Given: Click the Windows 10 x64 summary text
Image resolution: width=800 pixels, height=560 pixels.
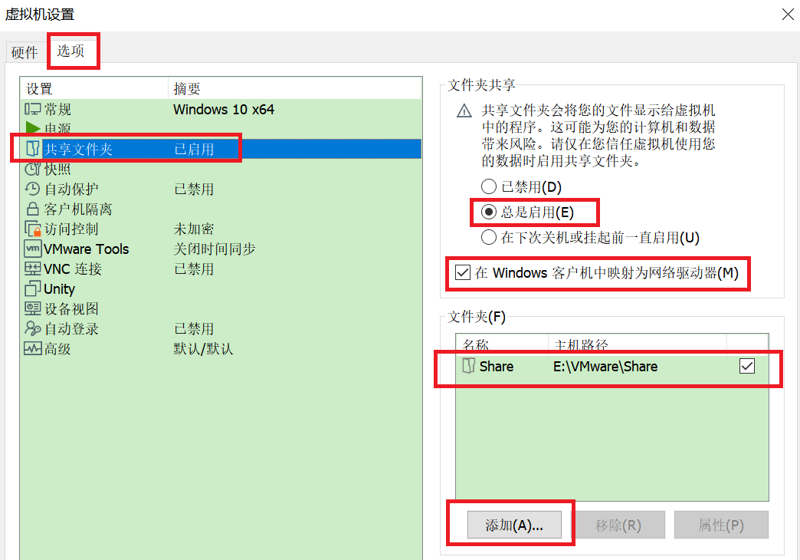Looking at the screenshot, I should point(224,109).
